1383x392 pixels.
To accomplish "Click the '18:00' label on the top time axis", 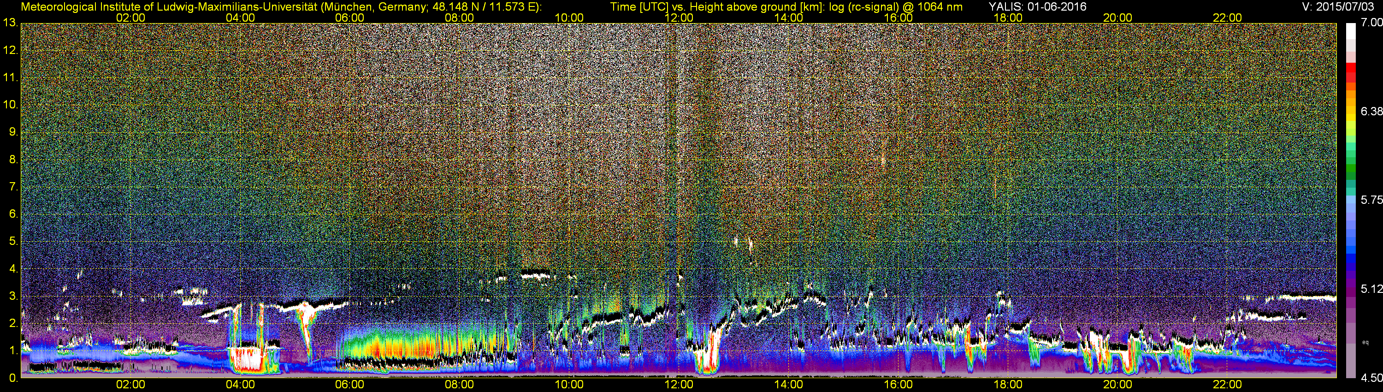I will pyautogui.click(x=1008, y=18).
